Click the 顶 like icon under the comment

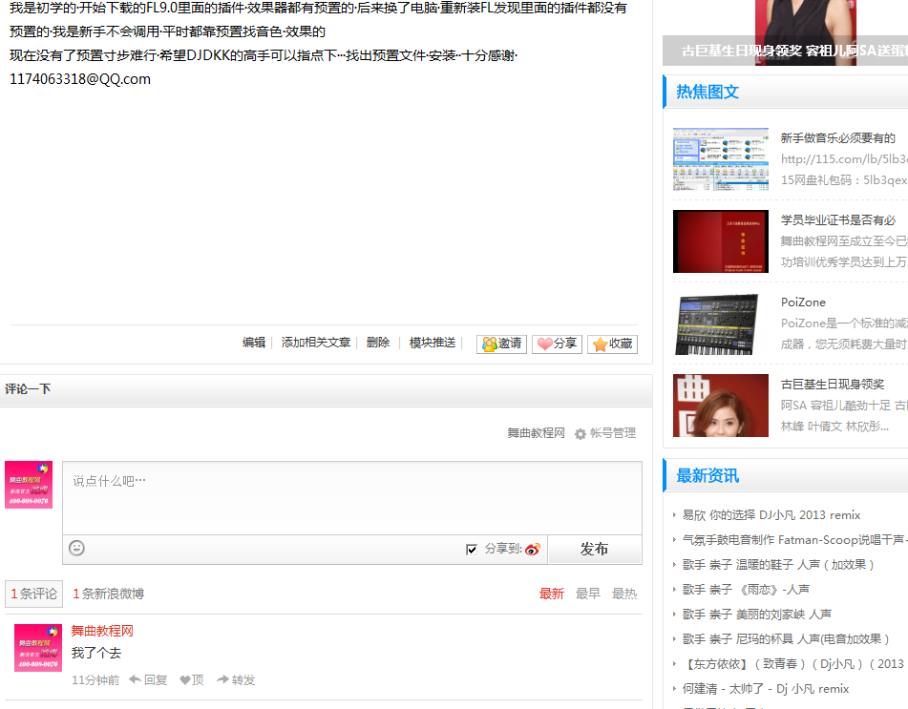185,680
